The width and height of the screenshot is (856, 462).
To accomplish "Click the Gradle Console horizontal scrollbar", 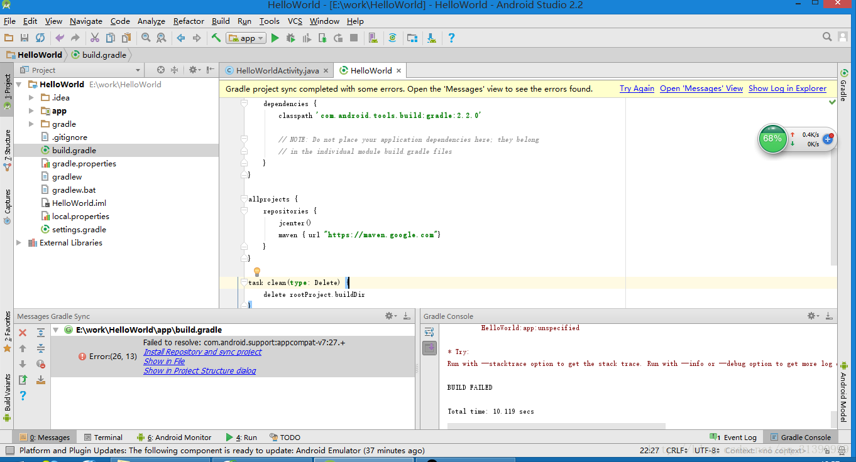I will point(556,426).
